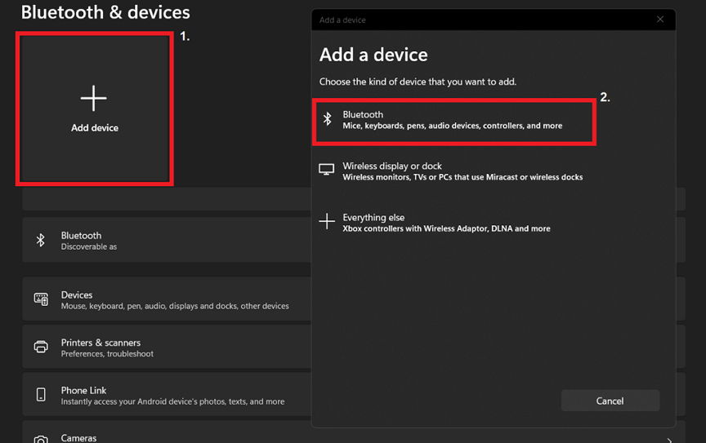Open Phone Link settings

(x=167, y=395)
